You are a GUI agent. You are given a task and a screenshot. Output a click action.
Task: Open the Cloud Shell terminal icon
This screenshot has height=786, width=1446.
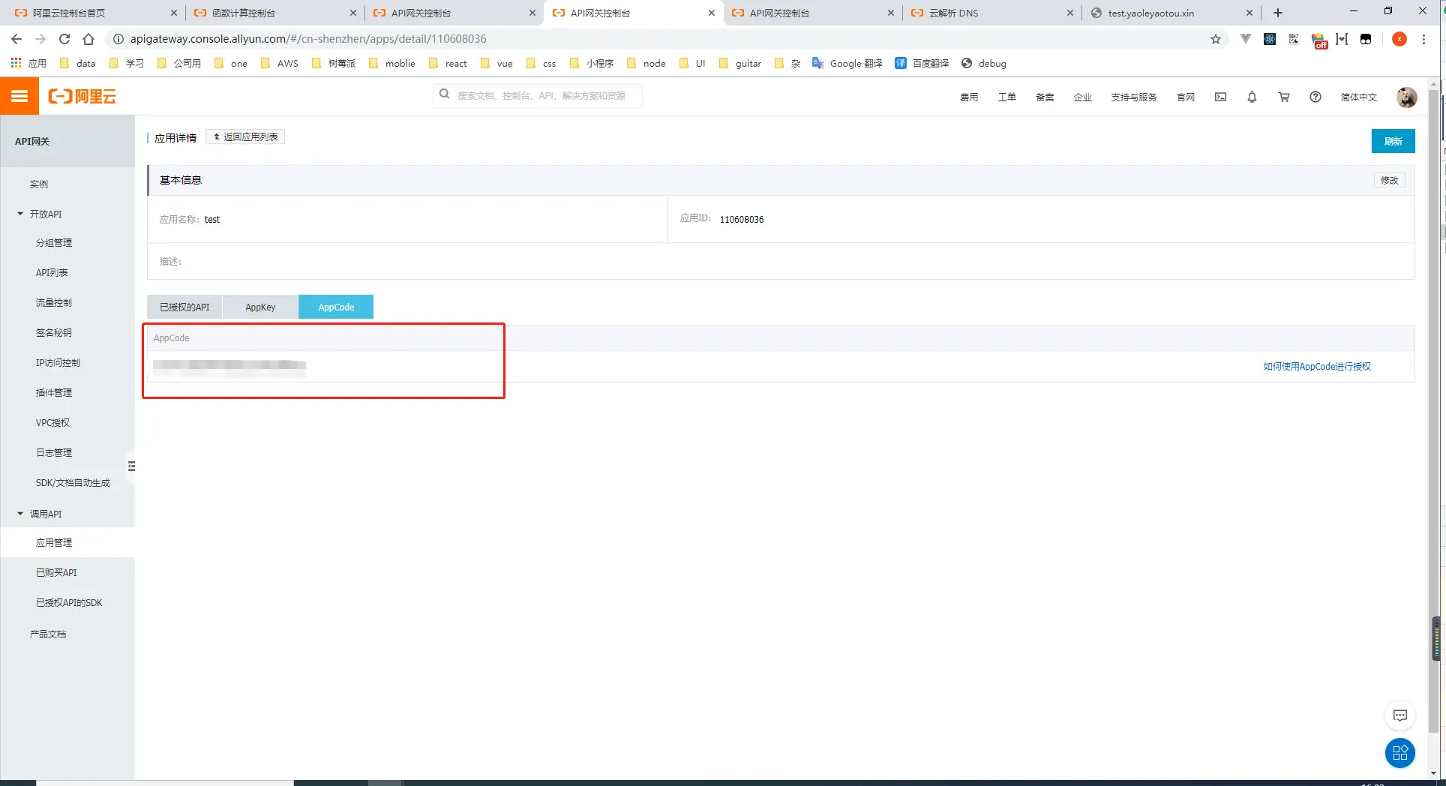[1220, 97]
